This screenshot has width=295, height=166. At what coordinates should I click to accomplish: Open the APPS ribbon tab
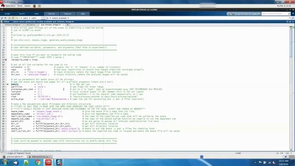pyautogui.click(x=36, y=14)
